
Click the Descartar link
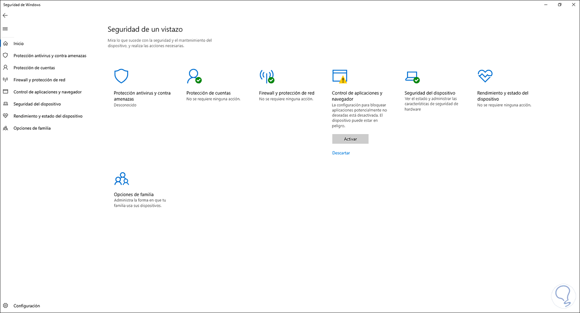[341, 153]
